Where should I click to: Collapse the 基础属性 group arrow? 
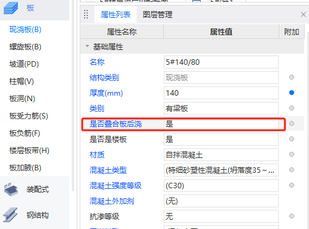[x=87, y=46]
